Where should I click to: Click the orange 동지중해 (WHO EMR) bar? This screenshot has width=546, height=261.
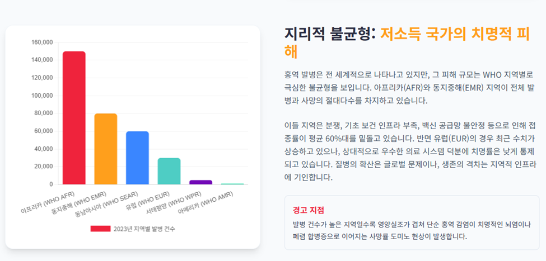pos(106,149)
